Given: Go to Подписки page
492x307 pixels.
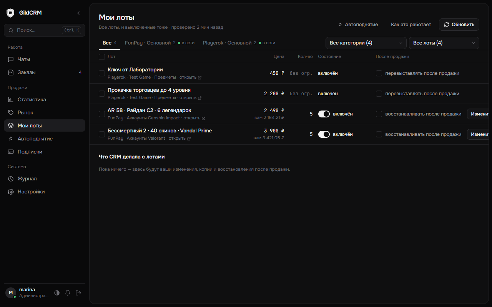Looking at the screenshot, I should pos(45,152).
